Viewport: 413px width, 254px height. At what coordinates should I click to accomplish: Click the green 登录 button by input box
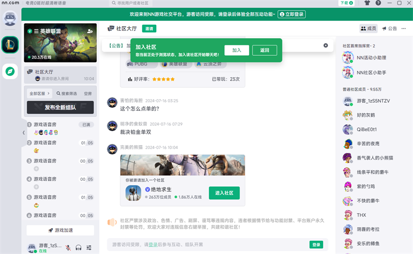[316, 245]
